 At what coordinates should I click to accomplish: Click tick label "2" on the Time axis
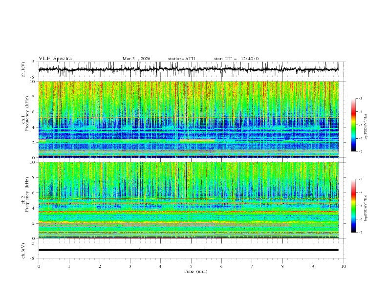(100, 266)
